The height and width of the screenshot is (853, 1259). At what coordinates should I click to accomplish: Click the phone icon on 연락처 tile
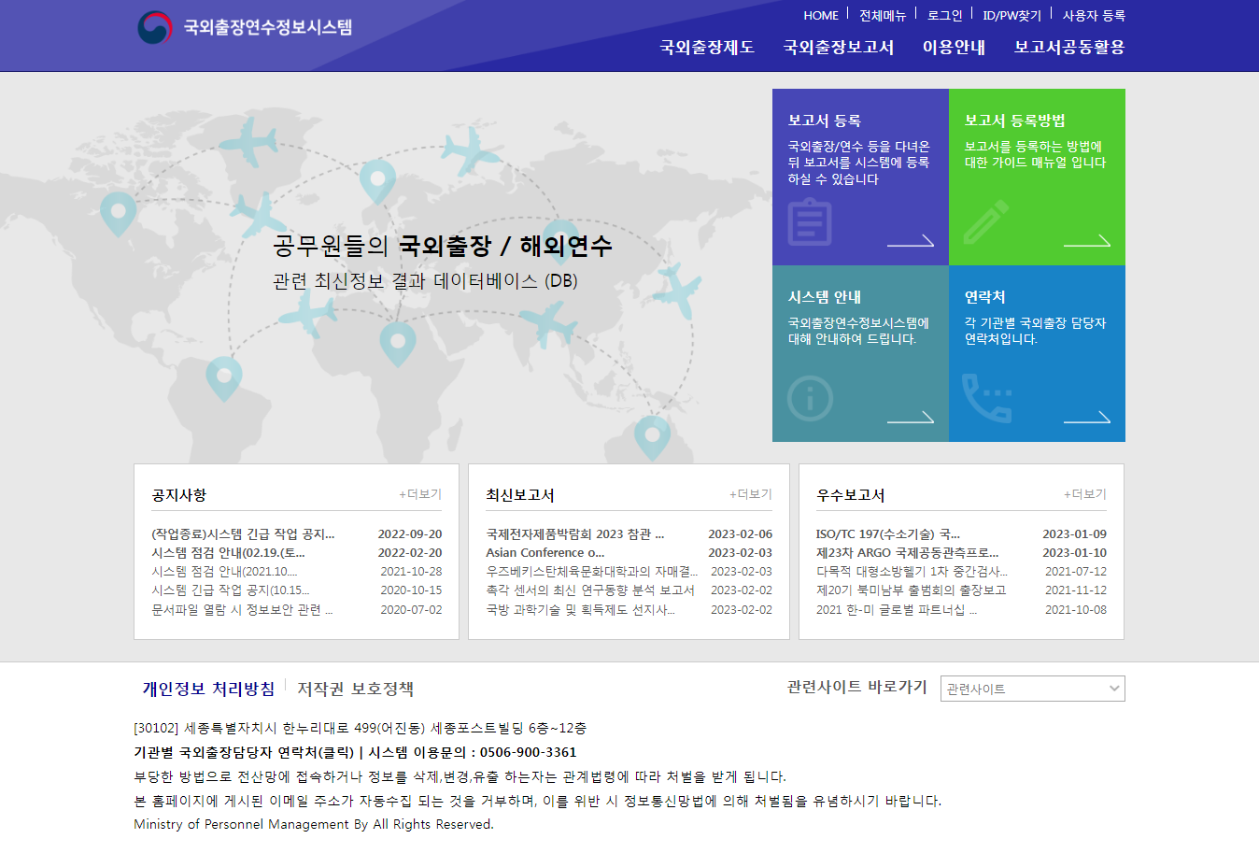[x=987, y=398]
